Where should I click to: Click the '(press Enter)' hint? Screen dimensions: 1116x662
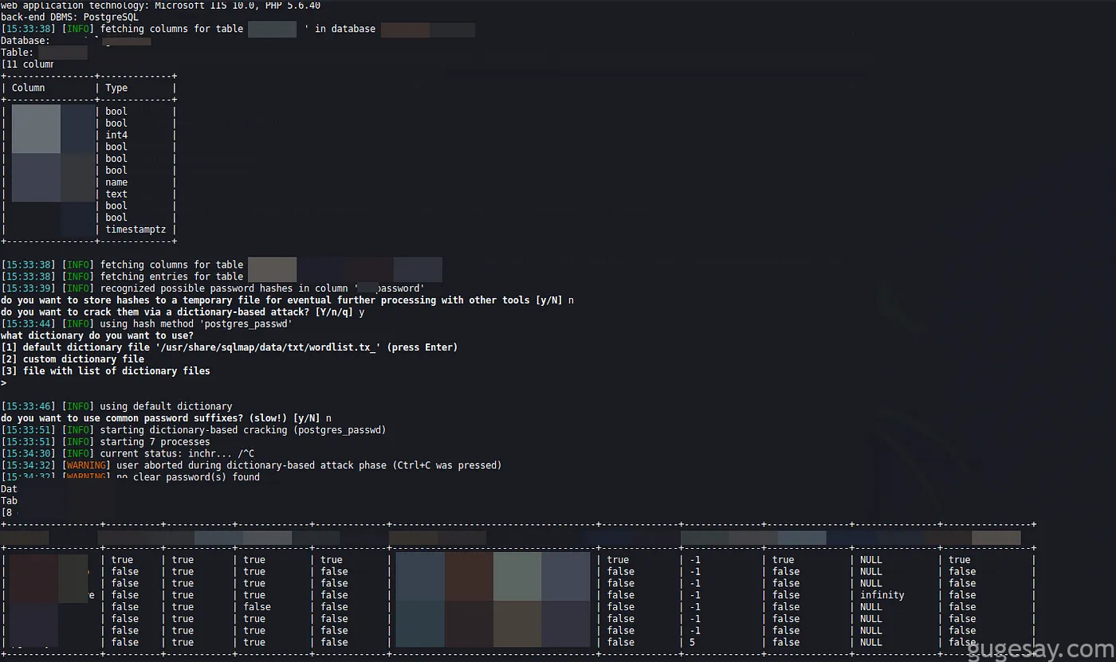coord(422,347)
